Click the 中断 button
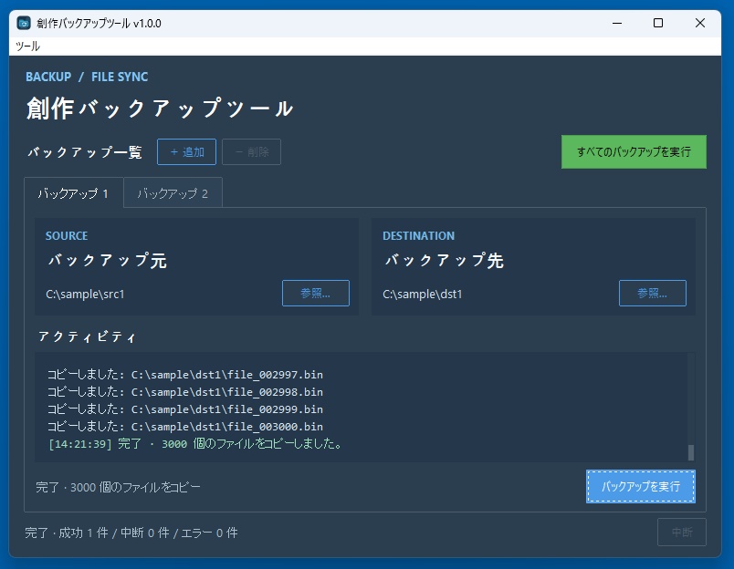The image size is (734, 569). point(682,532)
